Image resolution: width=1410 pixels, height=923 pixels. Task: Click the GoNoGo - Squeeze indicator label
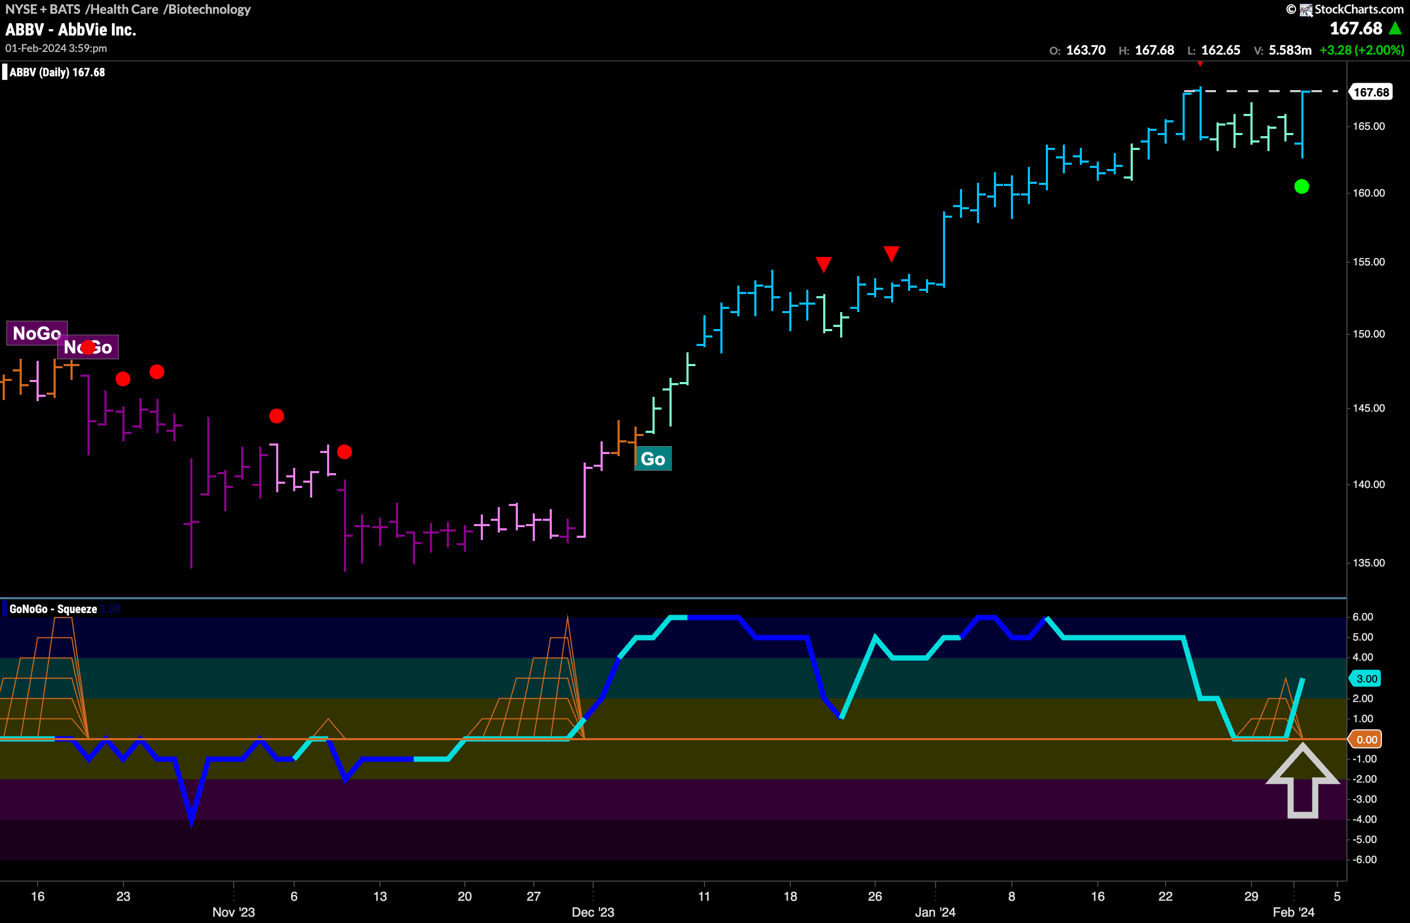tap(54, 609)
